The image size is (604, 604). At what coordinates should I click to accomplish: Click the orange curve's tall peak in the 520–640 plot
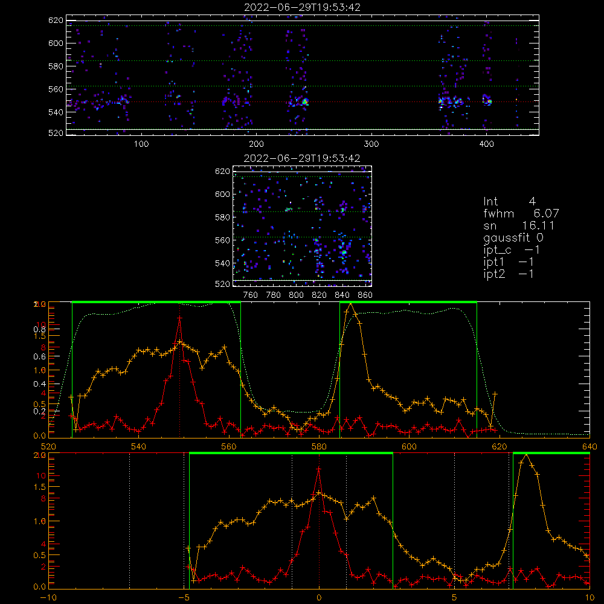click(350, 304)
